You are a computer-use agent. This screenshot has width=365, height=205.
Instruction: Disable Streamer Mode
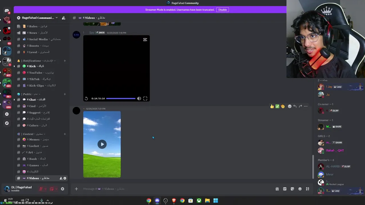click(x=222, y=10)
